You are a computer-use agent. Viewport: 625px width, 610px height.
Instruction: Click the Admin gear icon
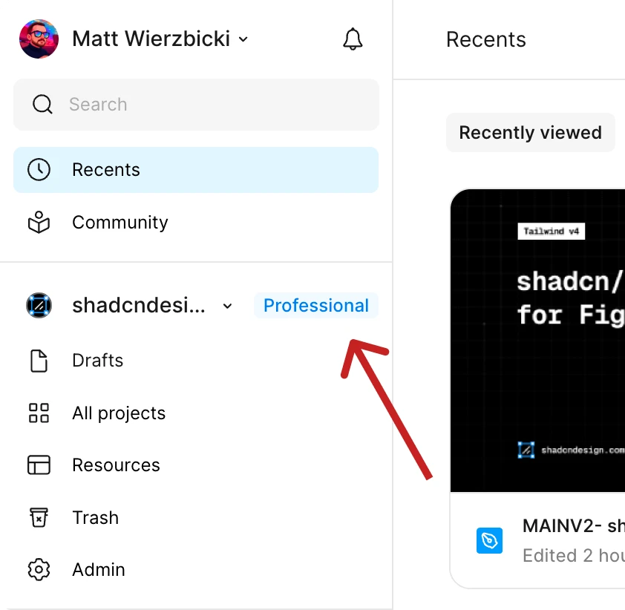[39, 570]
